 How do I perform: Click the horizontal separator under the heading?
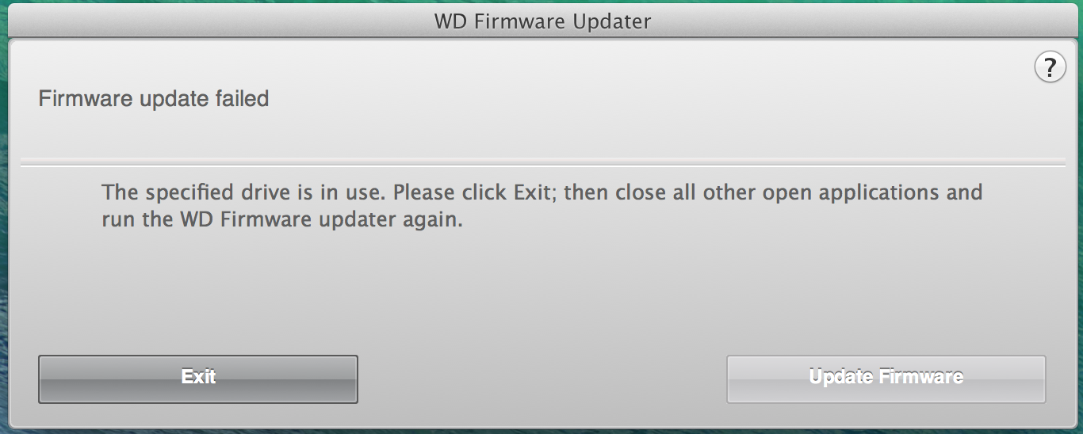coord(542,166)
